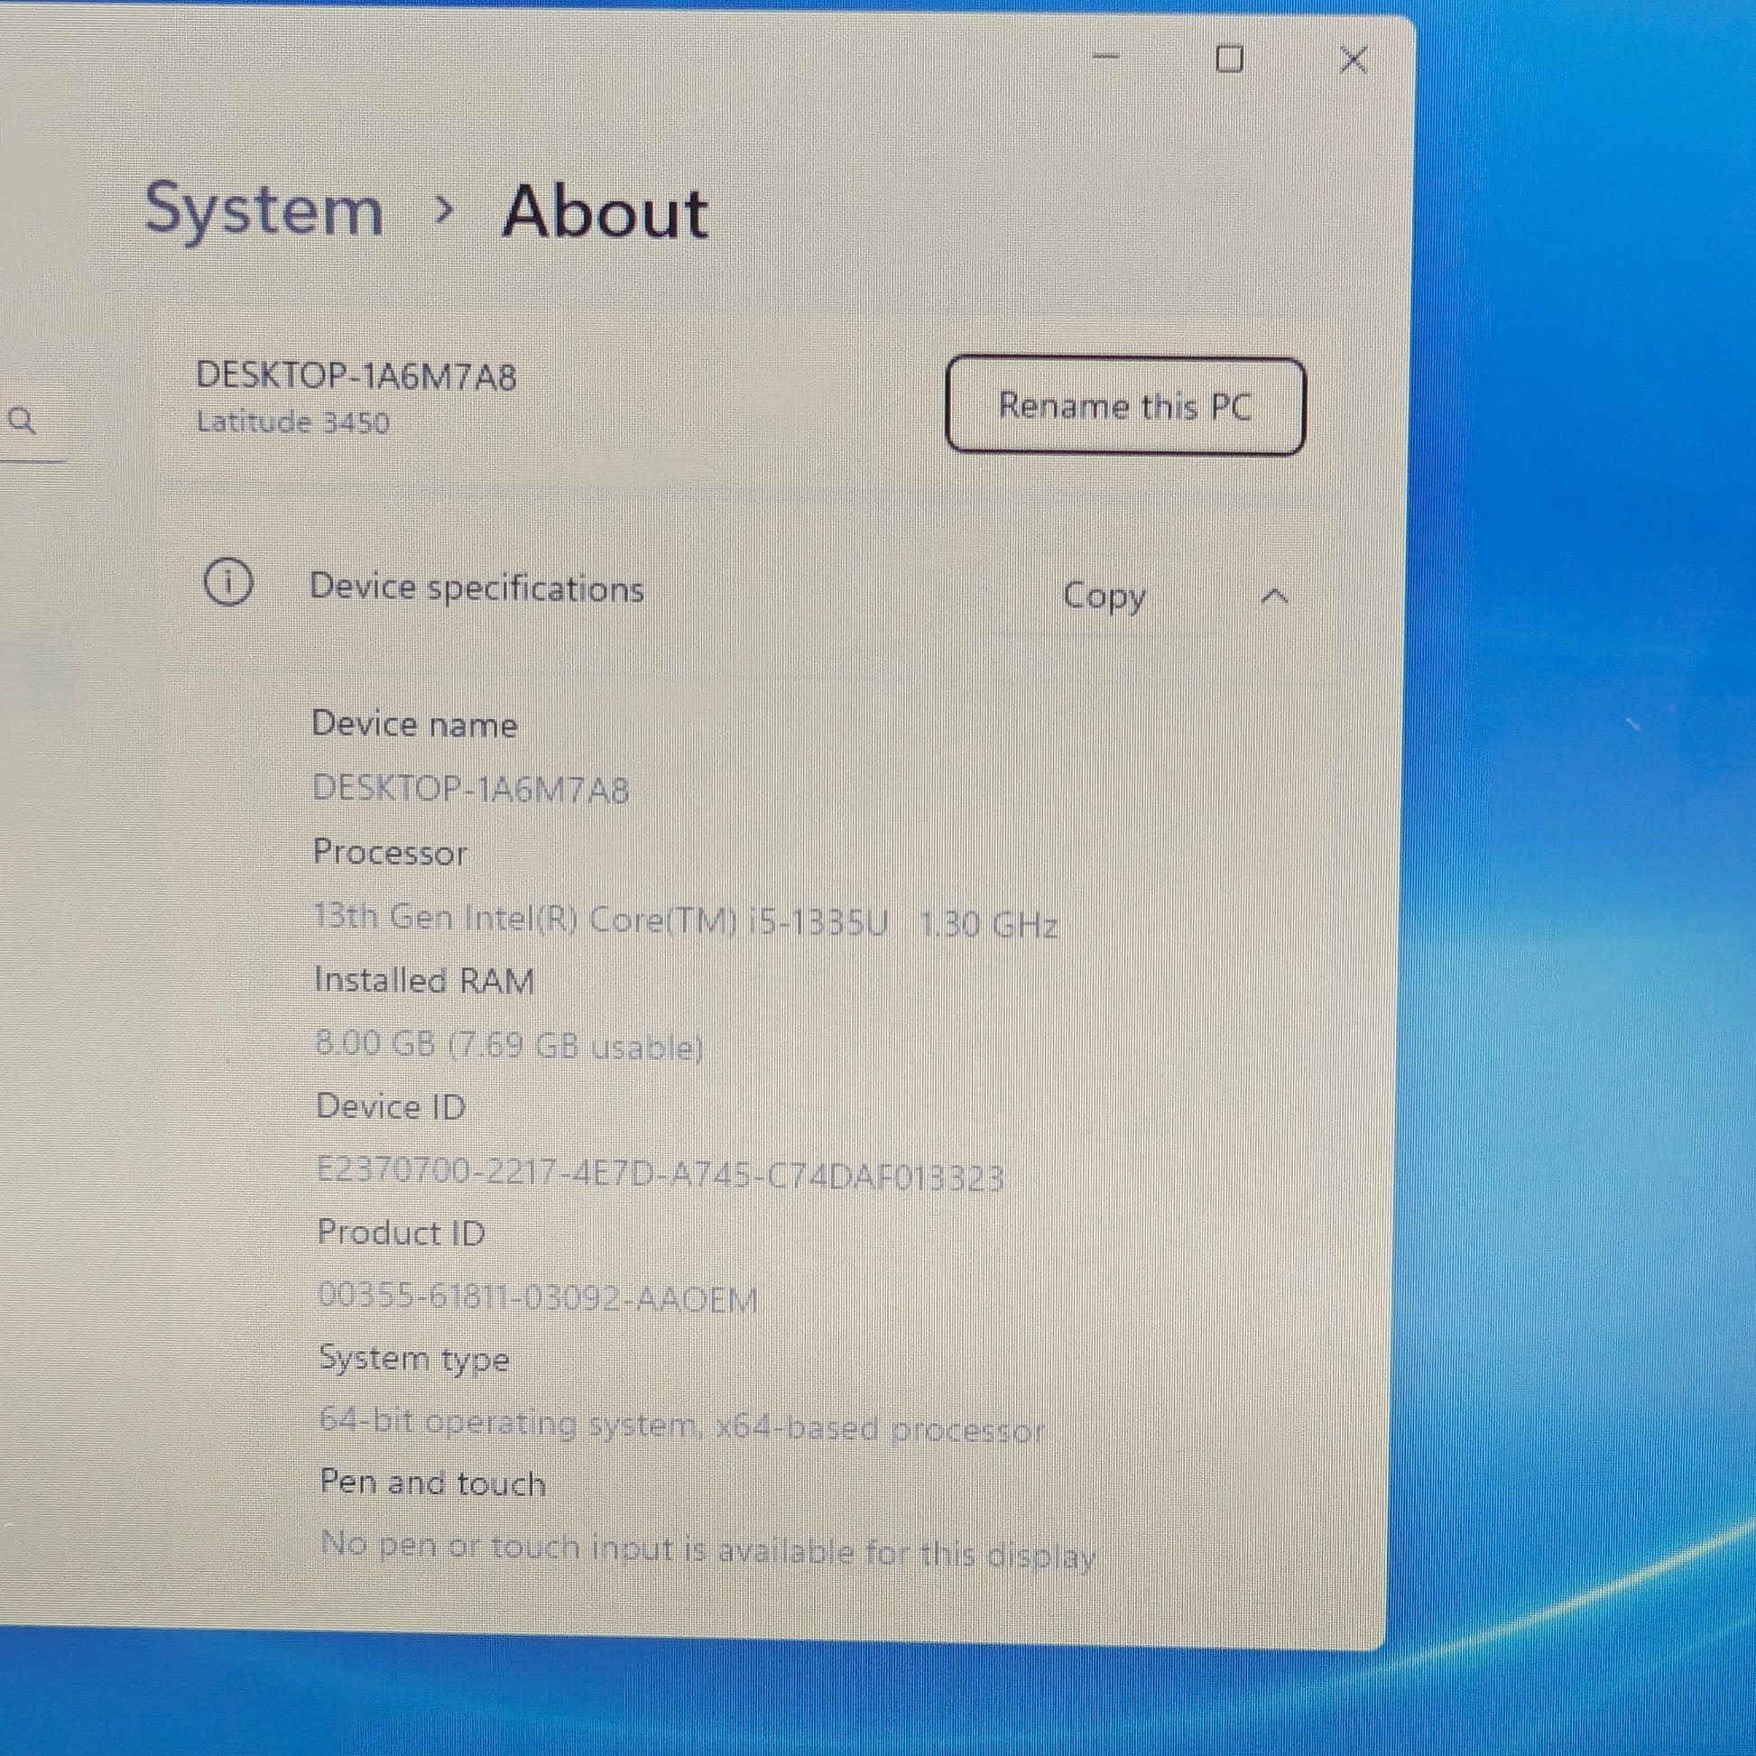1756x1756 pixels.
Task: Select the 64-bit operating system value
Action: point(682,1425)
